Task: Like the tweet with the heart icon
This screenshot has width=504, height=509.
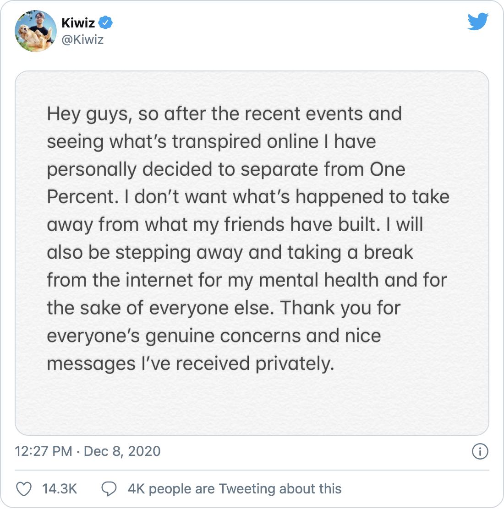Action: pyautogui.click(x=24, y=488)
